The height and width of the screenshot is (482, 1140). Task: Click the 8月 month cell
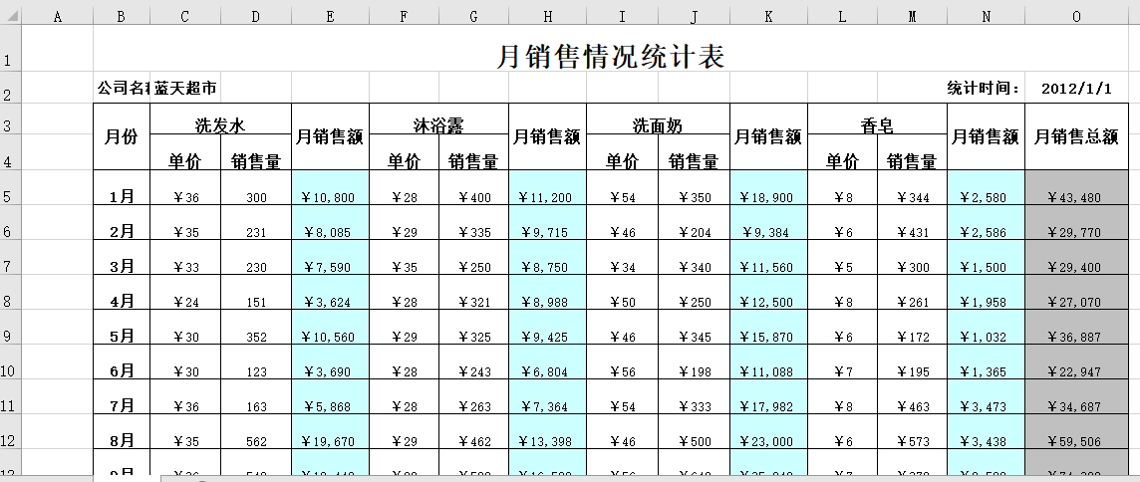point(122,440)
